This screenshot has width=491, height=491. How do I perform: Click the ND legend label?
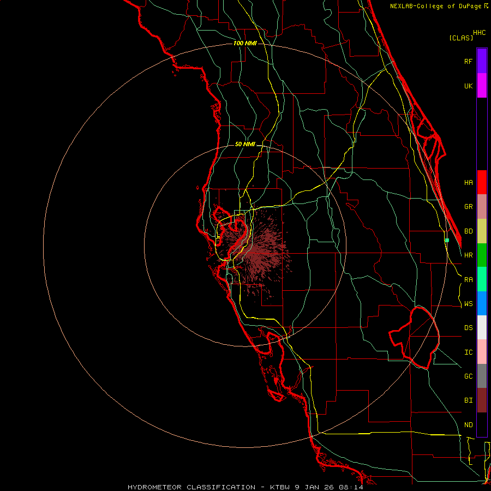coord(468,425)
